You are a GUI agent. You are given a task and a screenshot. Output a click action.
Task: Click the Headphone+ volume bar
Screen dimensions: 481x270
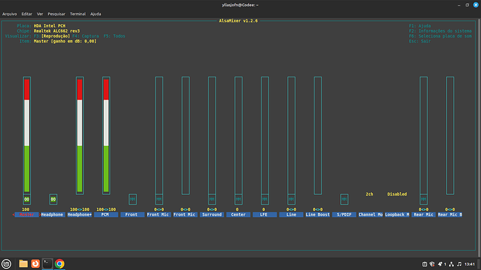pyautogui.click(x=79, y=135)
